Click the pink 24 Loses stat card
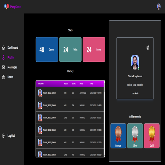 click(x=94, y=49)
